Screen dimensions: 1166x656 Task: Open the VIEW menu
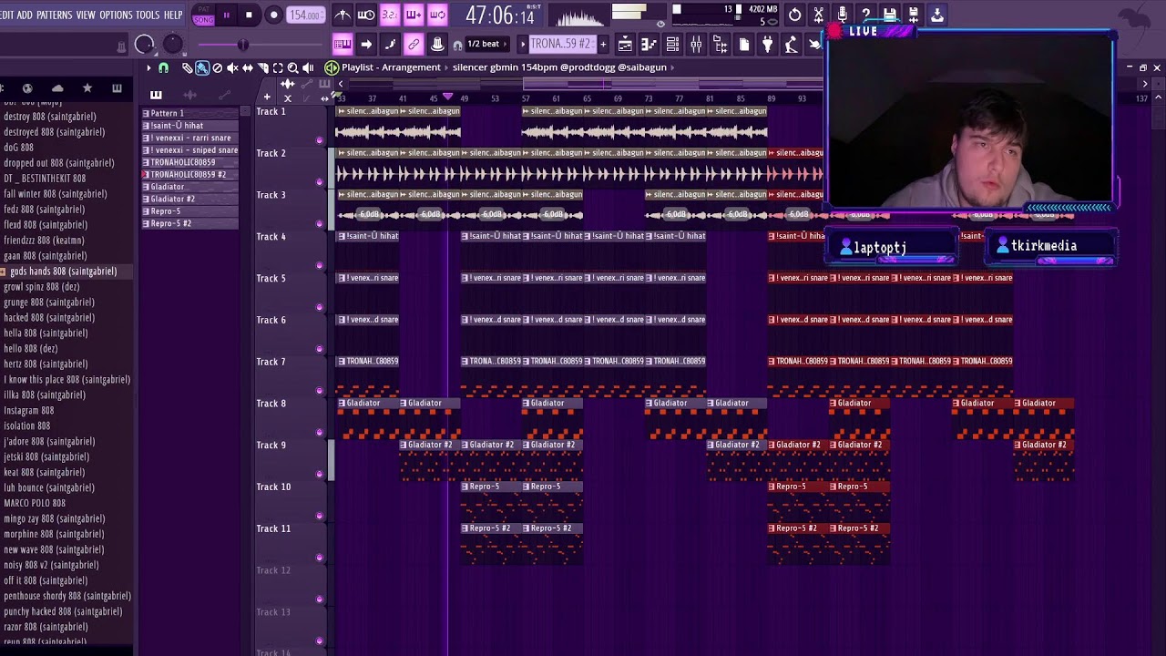point(86,15)
